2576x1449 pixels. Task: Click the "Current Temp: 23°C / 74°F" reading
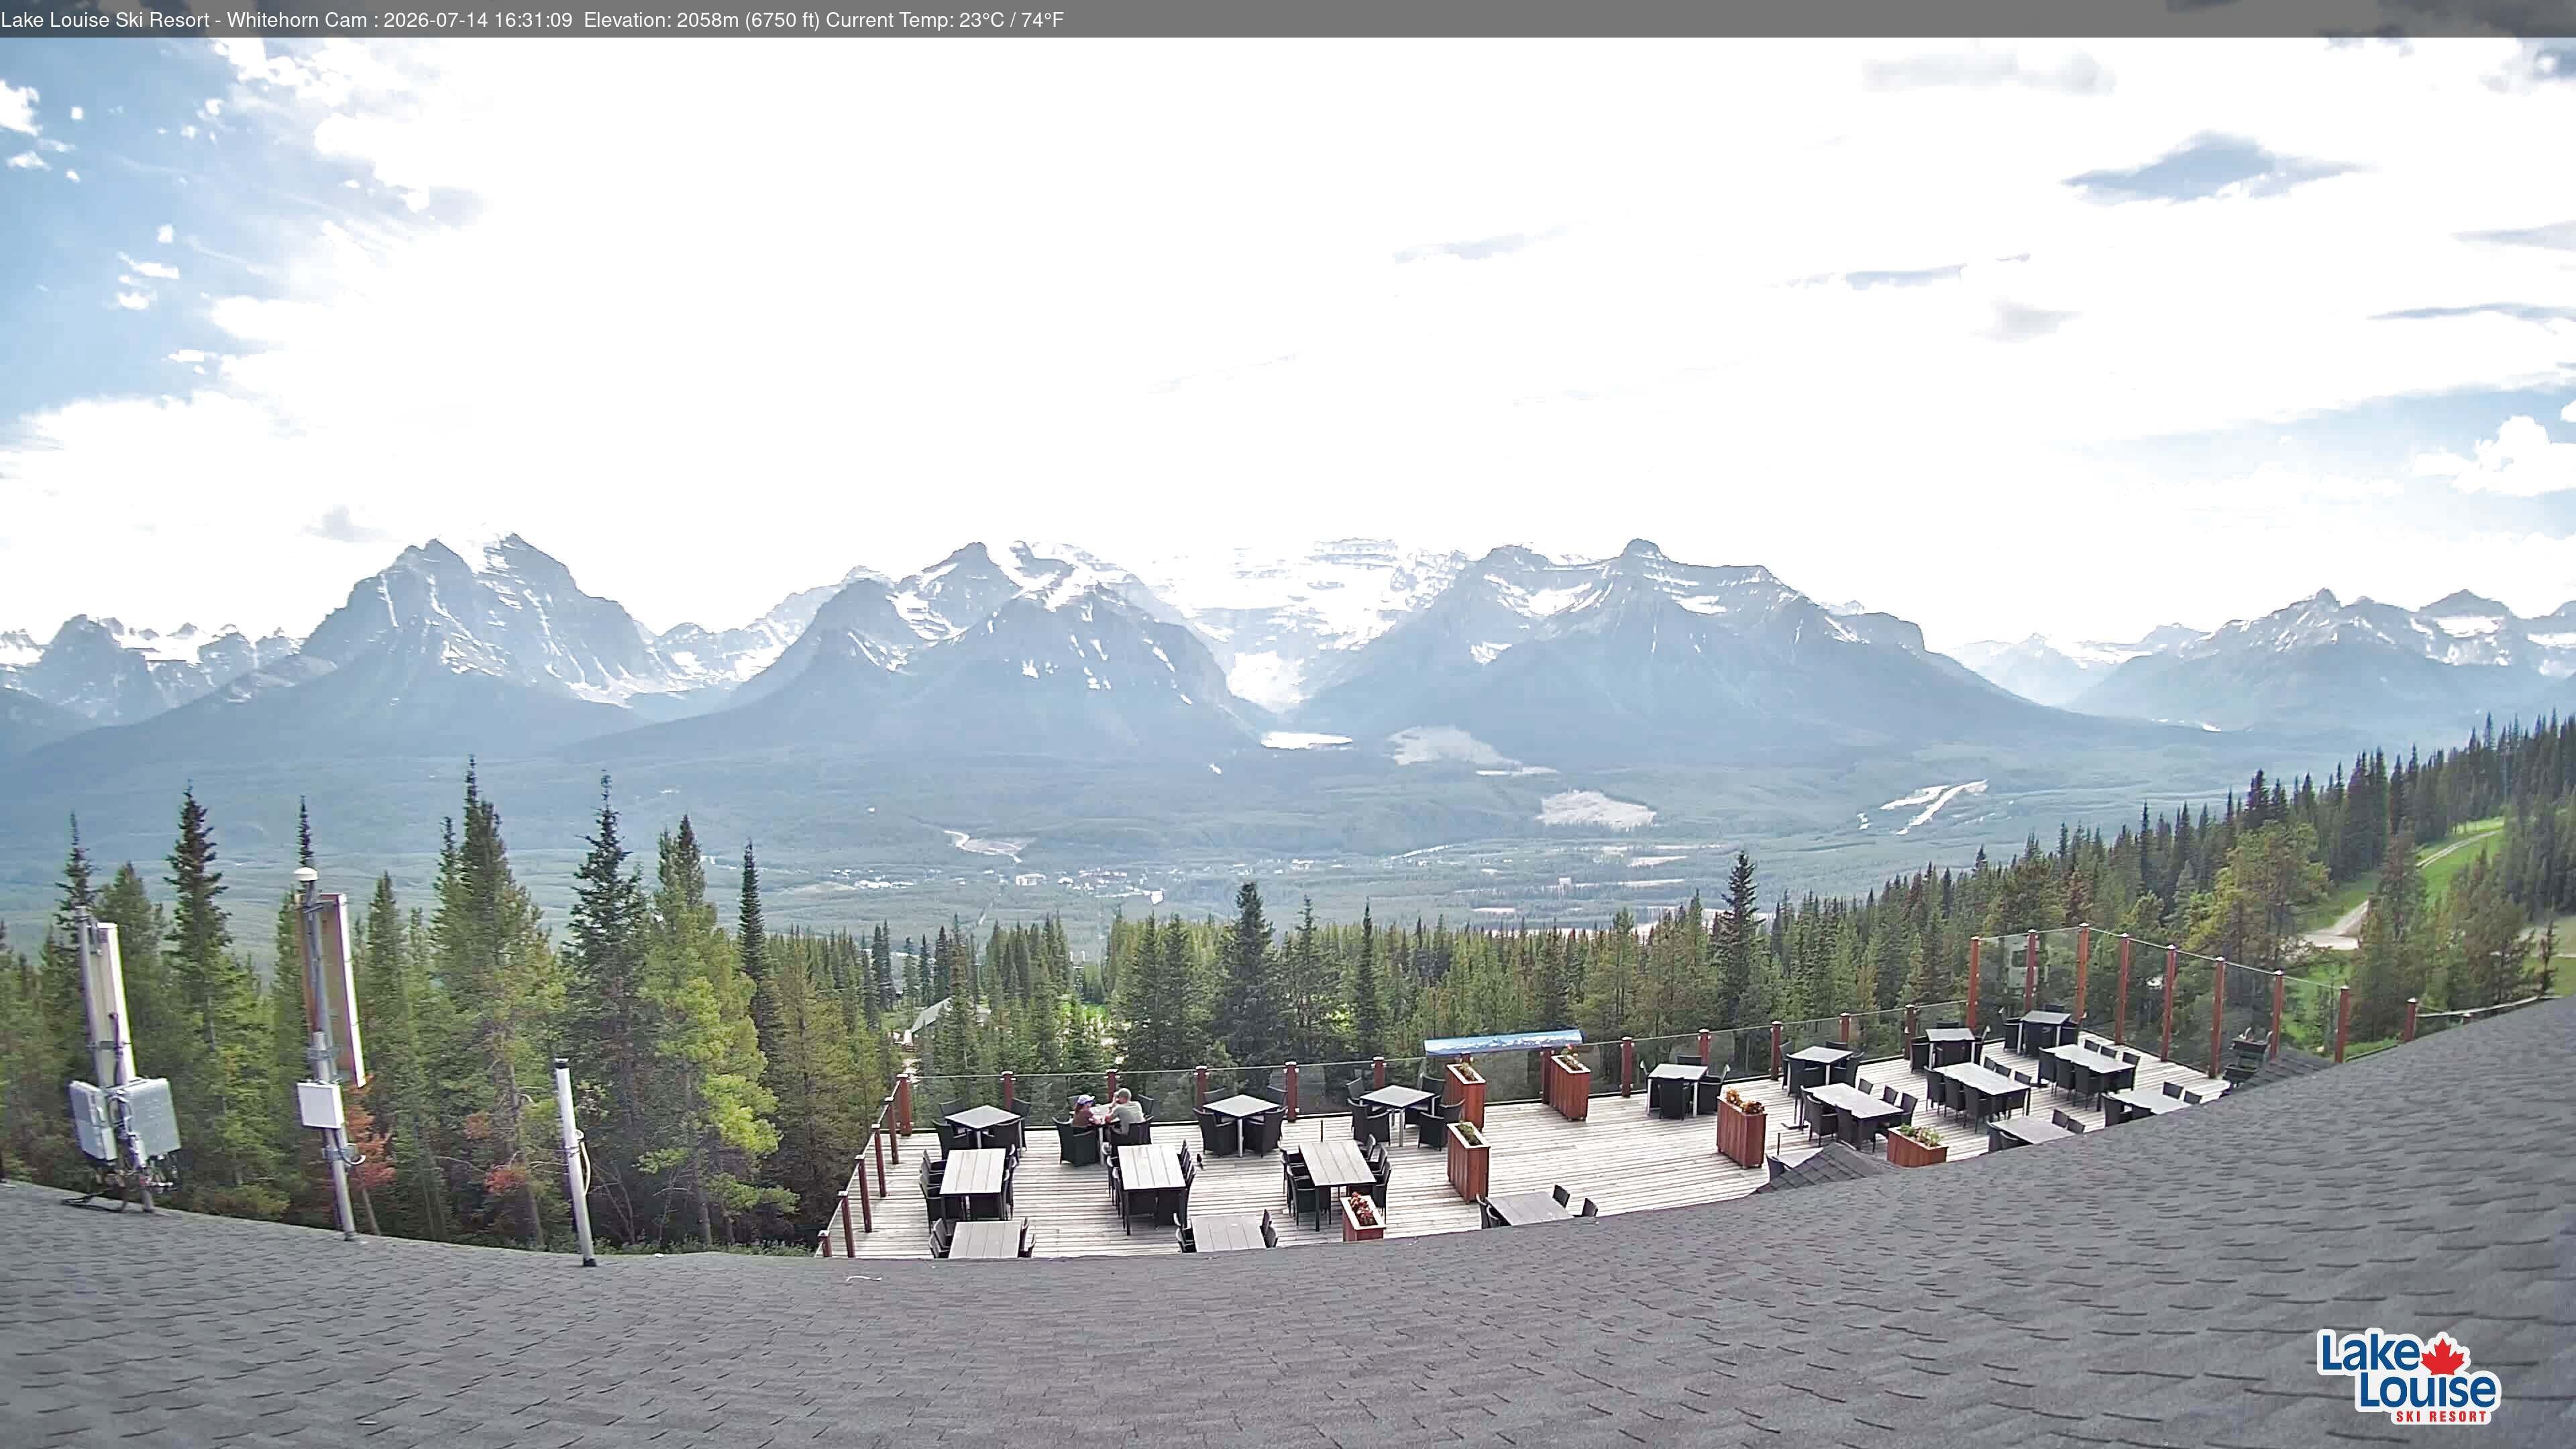pos(945,20)
